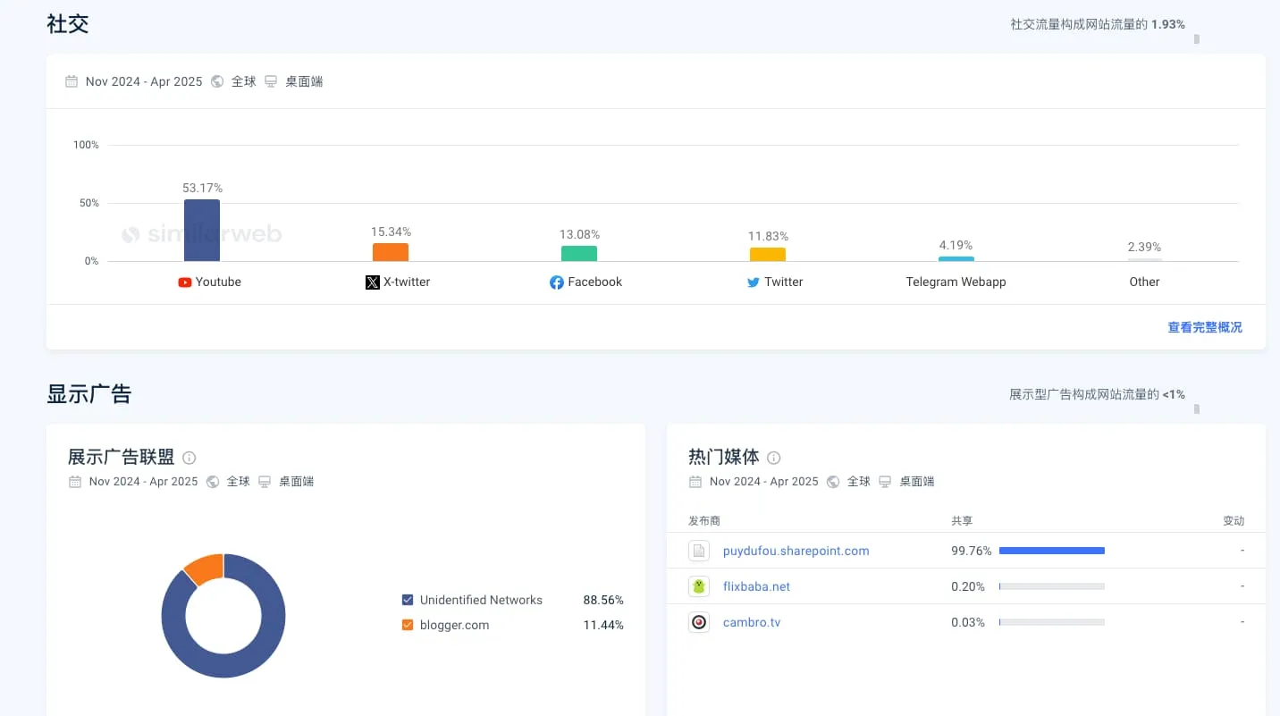Viewport: 1280px width, 716px height.
Task: Click the calendar icon in the 社交 card header
Action: (72, 81)
